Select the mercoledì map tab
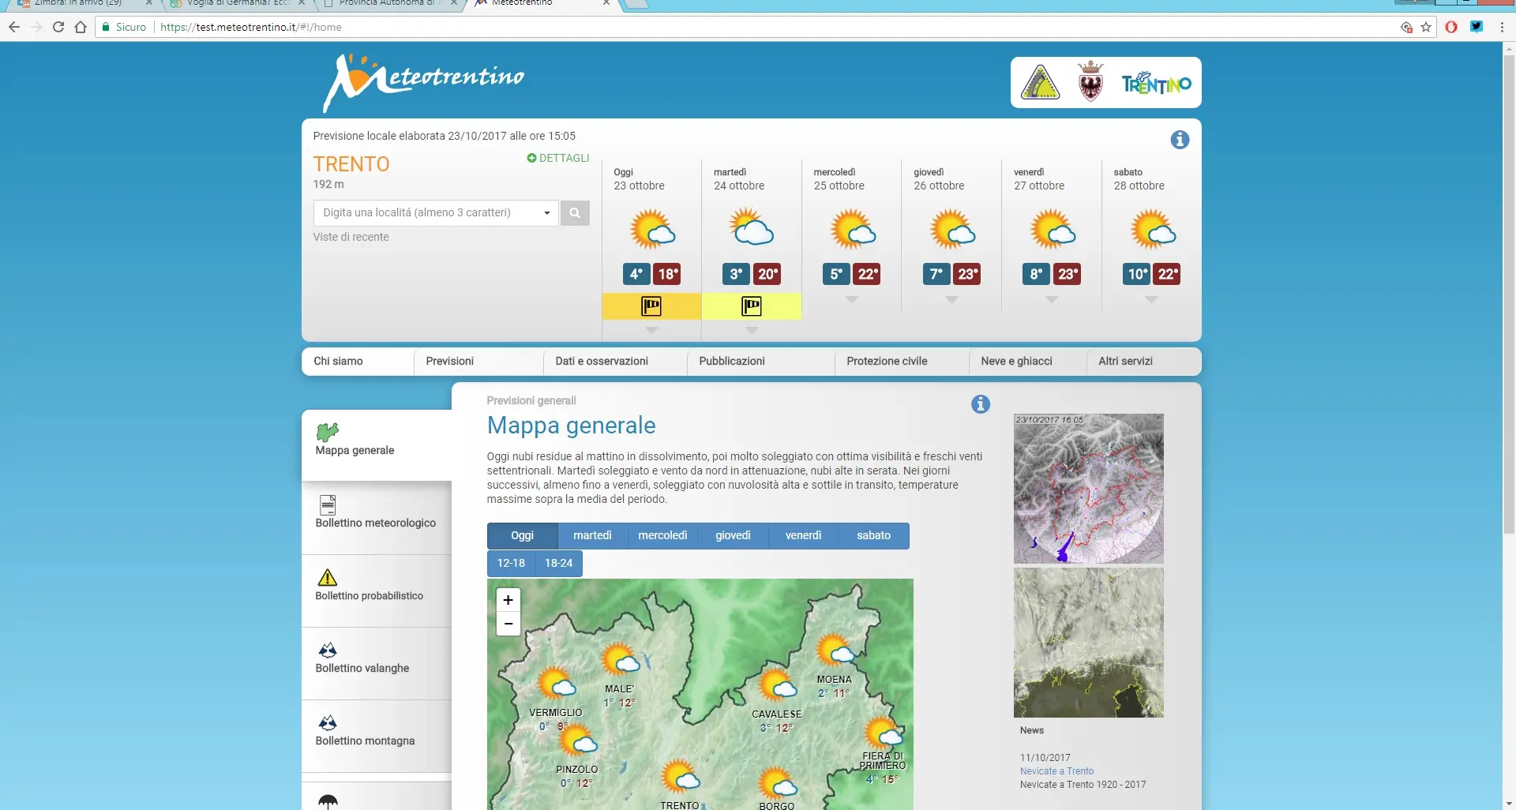This screenshot has height=810, width=1516. pyautogui.click(x=662, y=536)
